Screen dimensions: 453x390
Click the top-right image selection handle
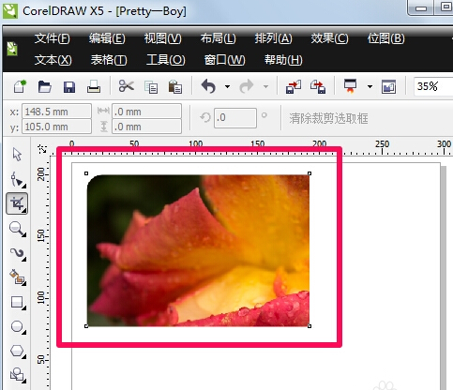[310, 173]
